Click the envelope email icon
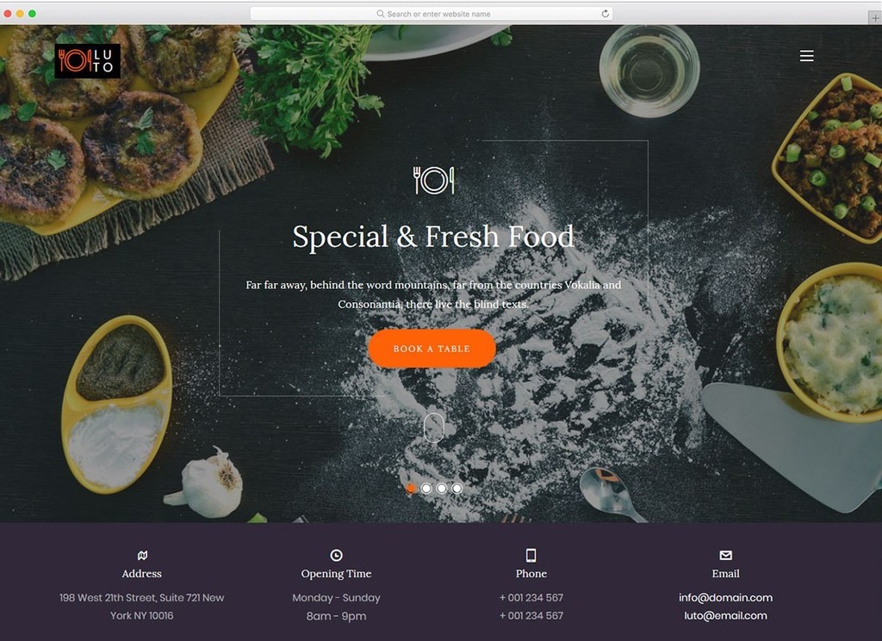Image resolution: width=882 pixels, height=641 pixels. point(725,556)
